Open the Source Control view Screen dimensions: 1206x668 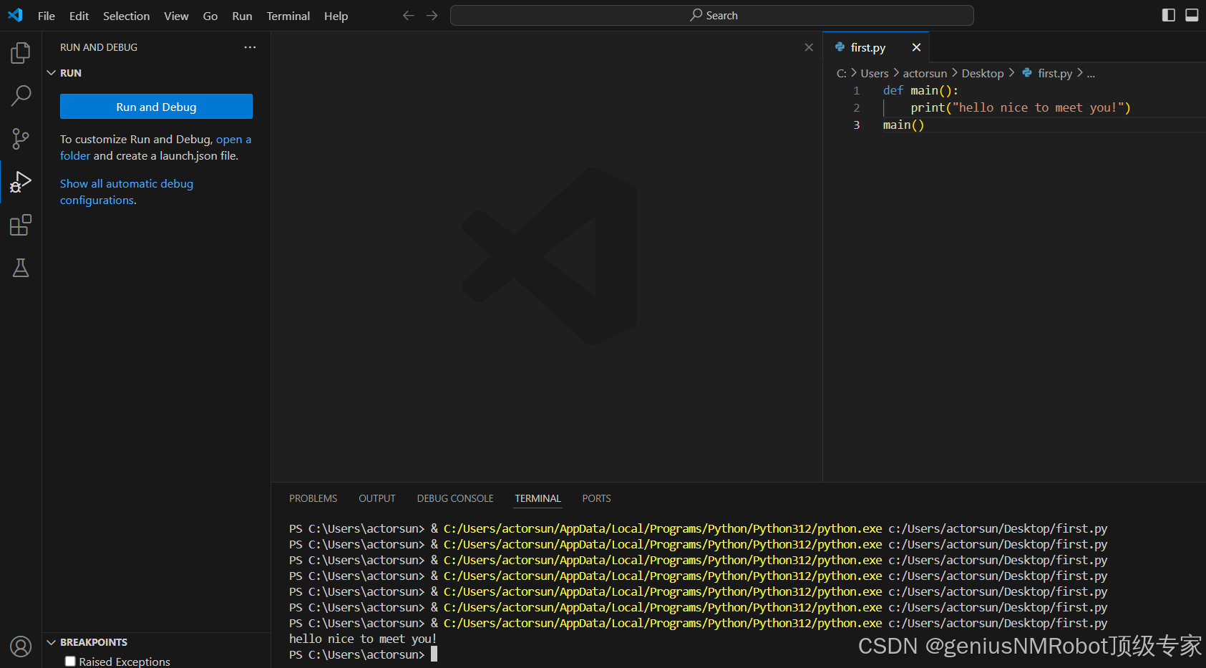coord(21,139)
